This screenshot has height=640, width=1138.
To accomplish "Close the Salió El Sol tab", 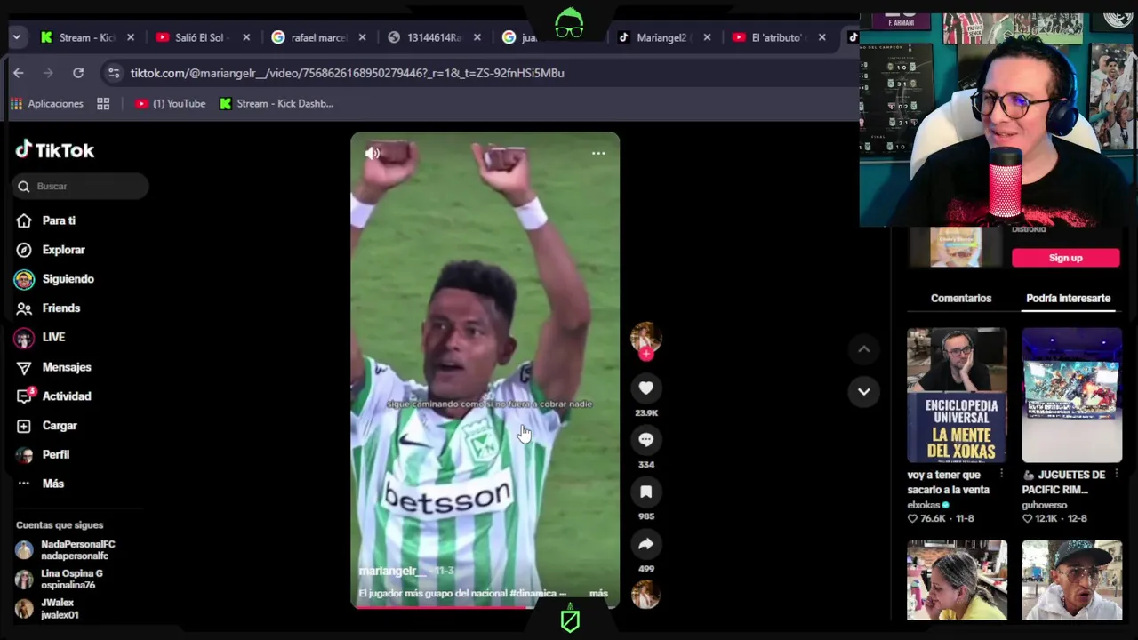I will (x=246, y=37).
